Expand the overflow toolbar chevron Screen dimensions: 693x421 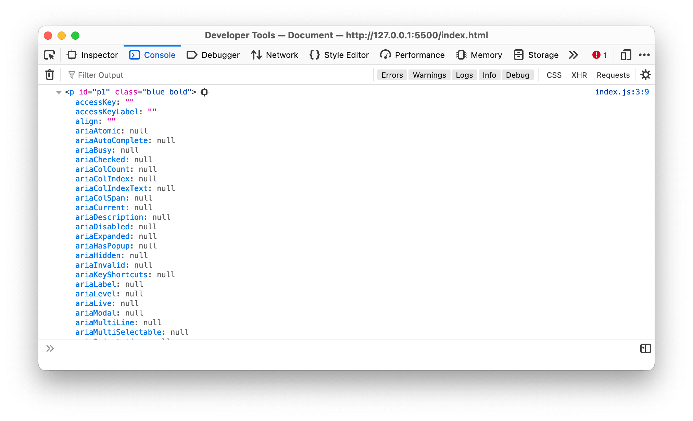573,55
